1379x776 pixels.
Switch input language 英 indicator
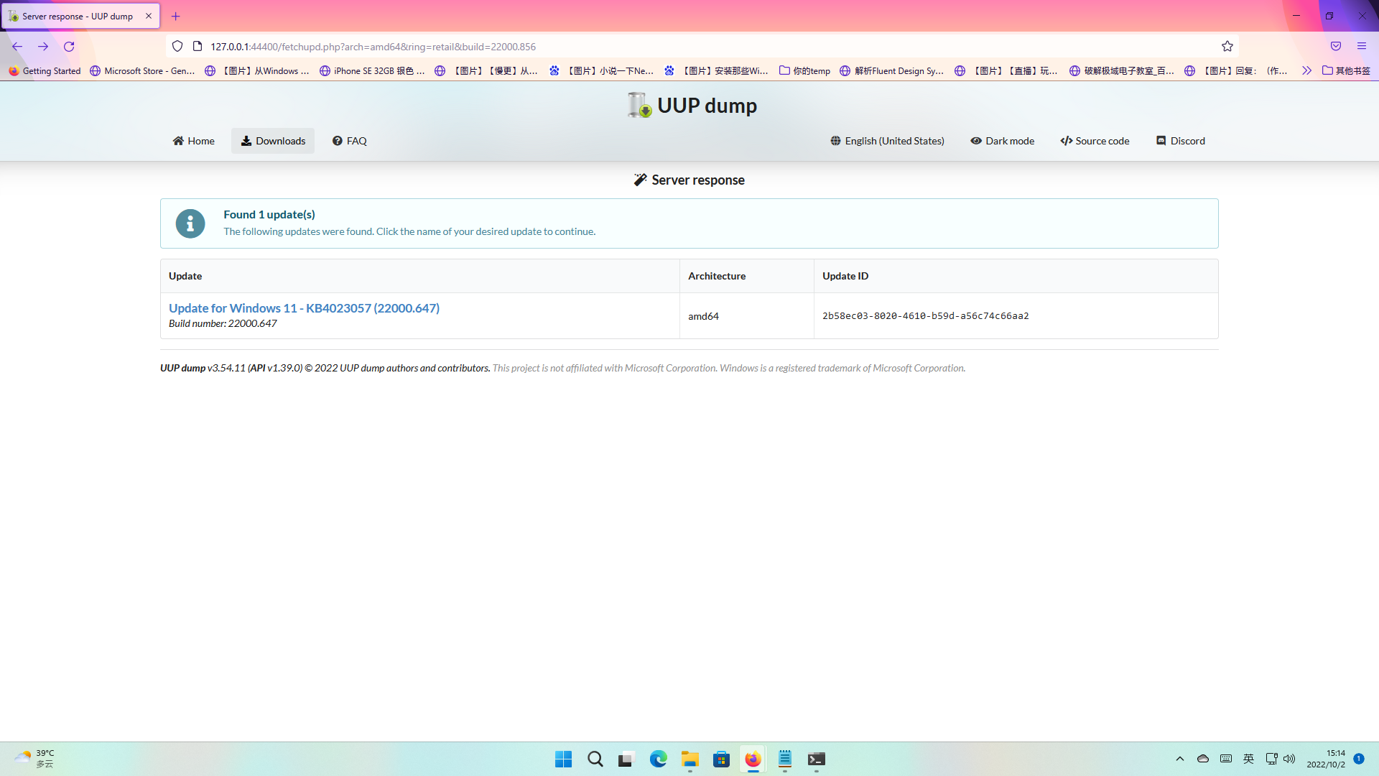pyautogui.click(x=1249, y=759)
